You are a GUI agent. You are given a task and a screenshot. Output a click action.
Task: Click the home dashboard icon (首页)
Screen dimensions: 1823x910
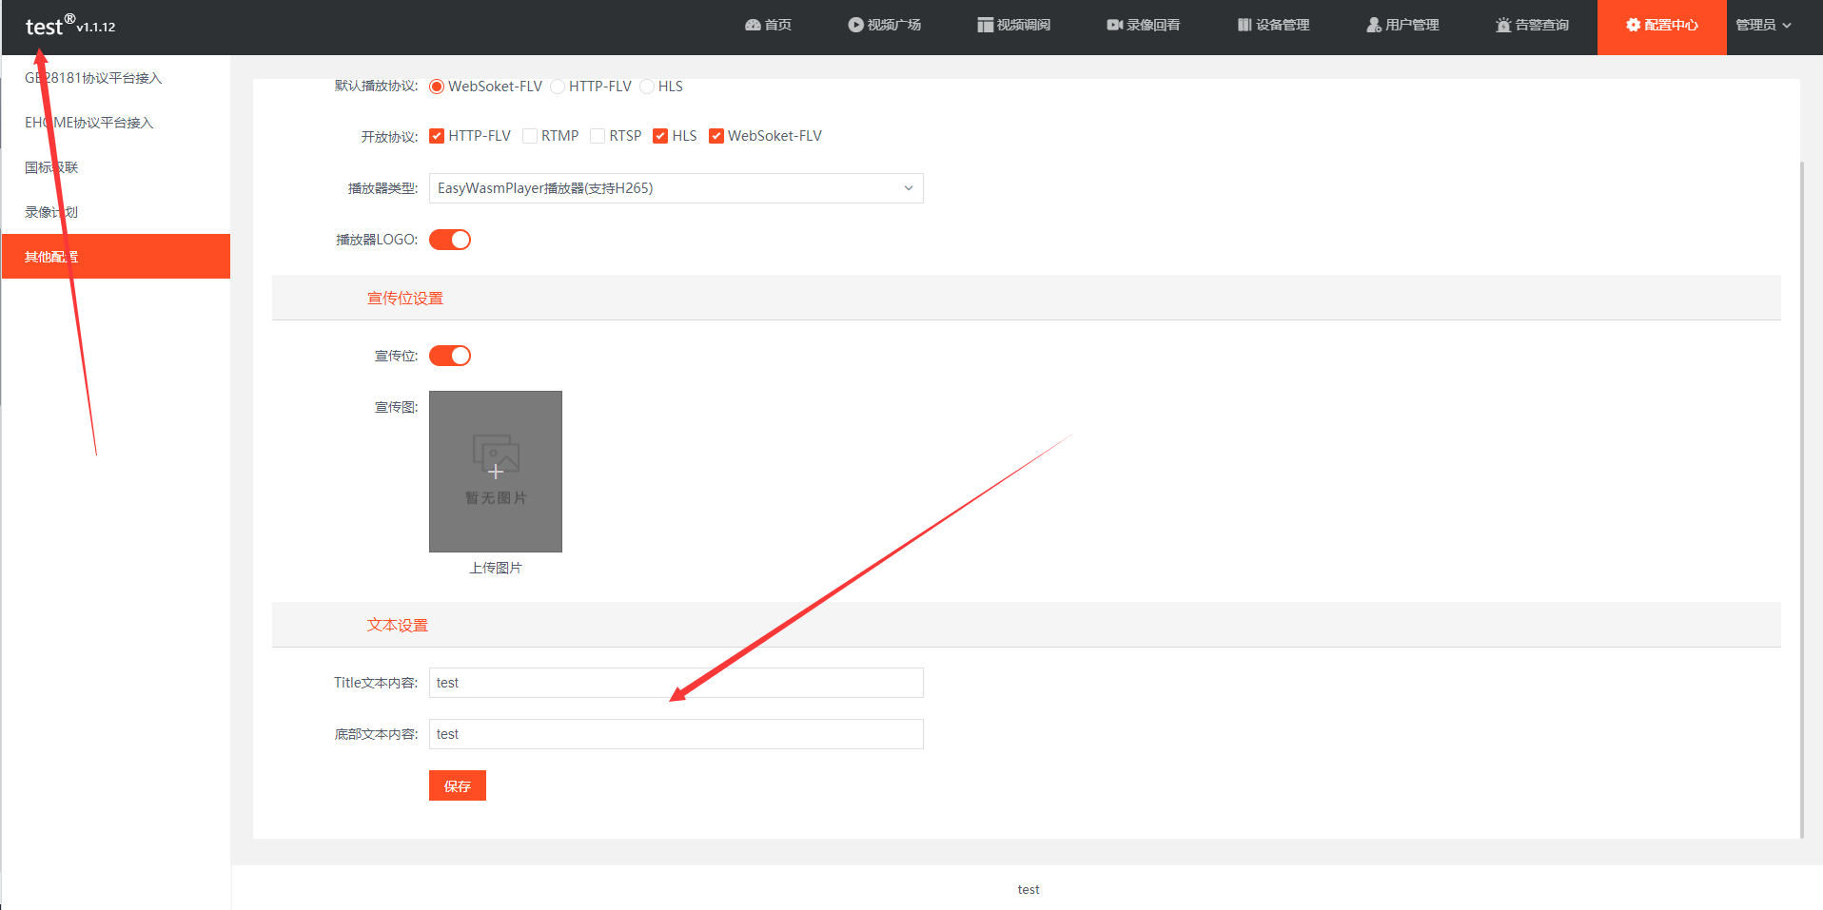coord(753,25)
